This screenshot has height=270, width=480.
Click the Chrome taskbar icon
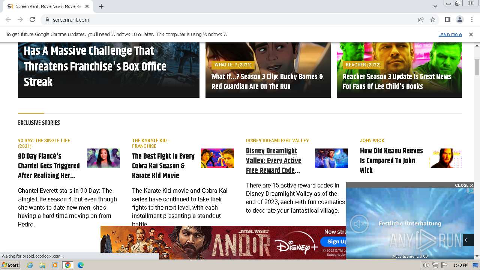point(67,265)
